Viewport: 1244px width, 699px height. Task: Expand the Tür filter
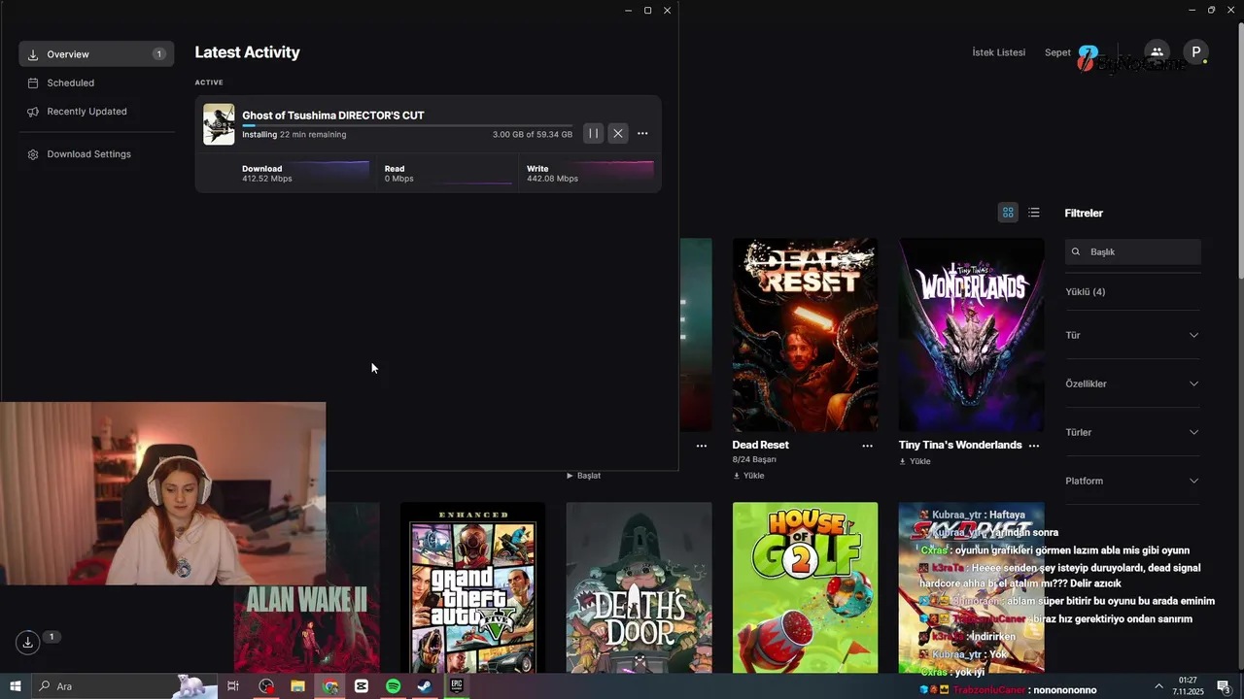click(1132, 335)
